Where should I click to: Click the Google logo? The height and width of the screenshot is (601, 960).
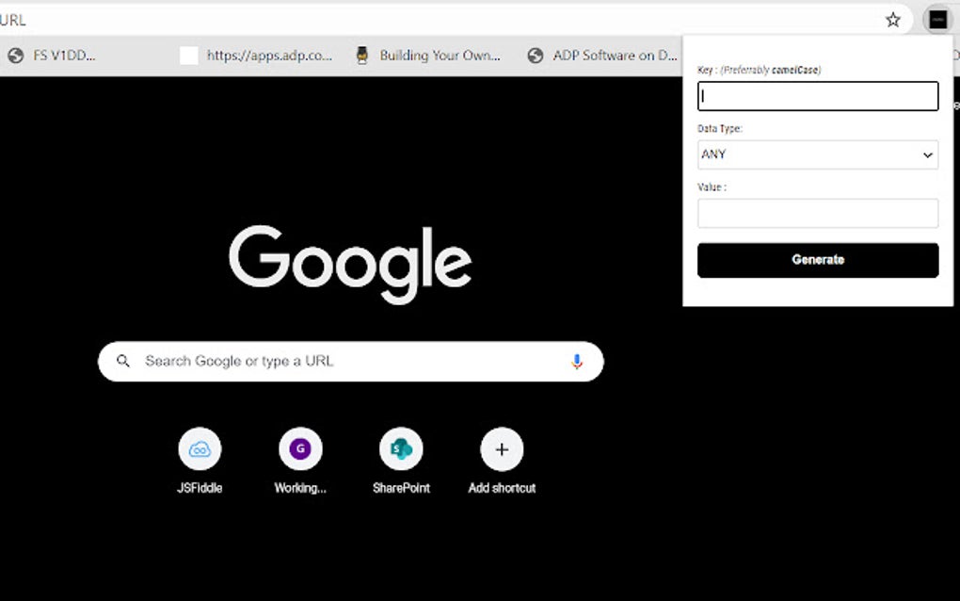coord(350,264)
